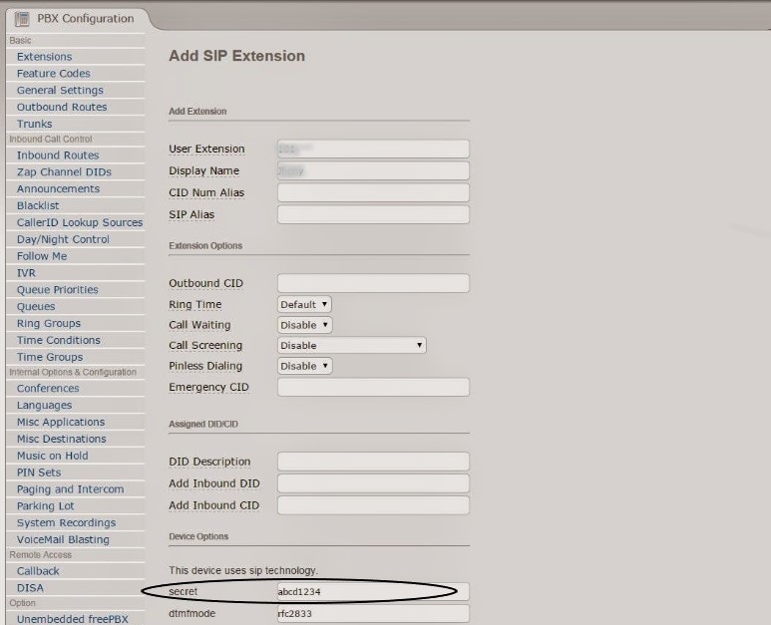Image resolution: width=771 pixels, height=625 pixels.
Task: Go to the Trunks page
Action: (34, 124)
